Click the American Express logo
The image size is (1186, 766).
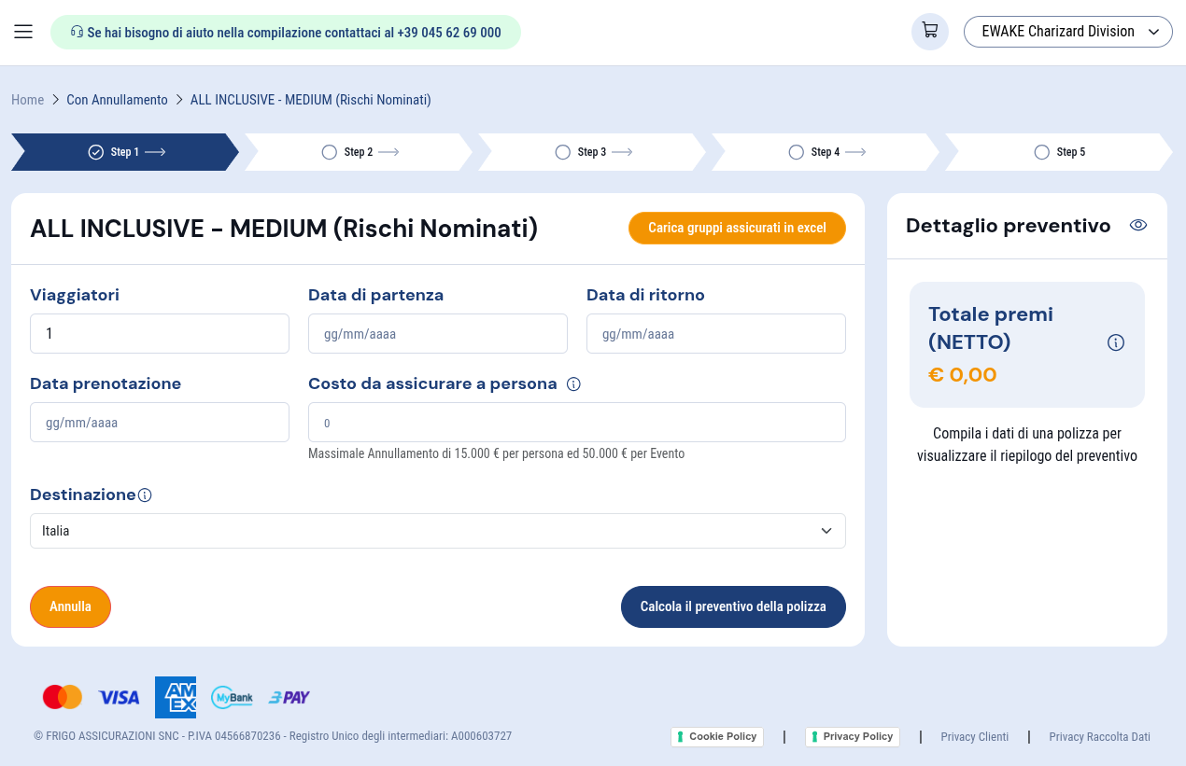[x=176, y=697]
